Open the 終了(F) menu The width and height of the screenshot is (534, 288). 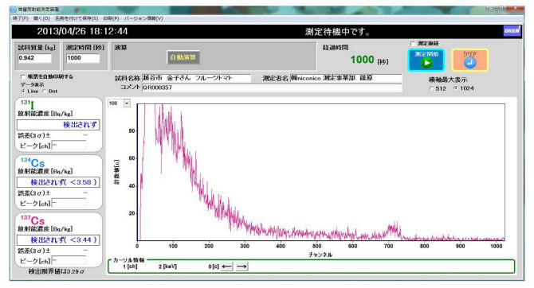pyautogui.click(x=21, y=18)
